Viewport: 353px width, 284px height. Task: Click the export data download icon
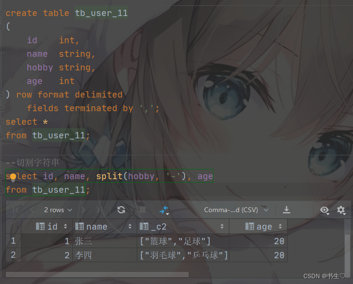click(x=287, y=210)
